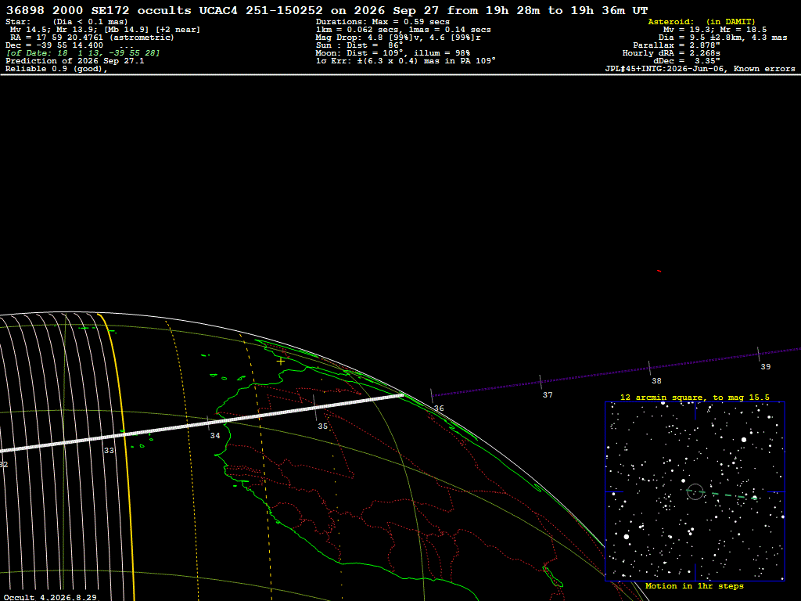Select the minute 35 tick on shadow path
The height and width of the screenshot is (601, 801).
314,407
